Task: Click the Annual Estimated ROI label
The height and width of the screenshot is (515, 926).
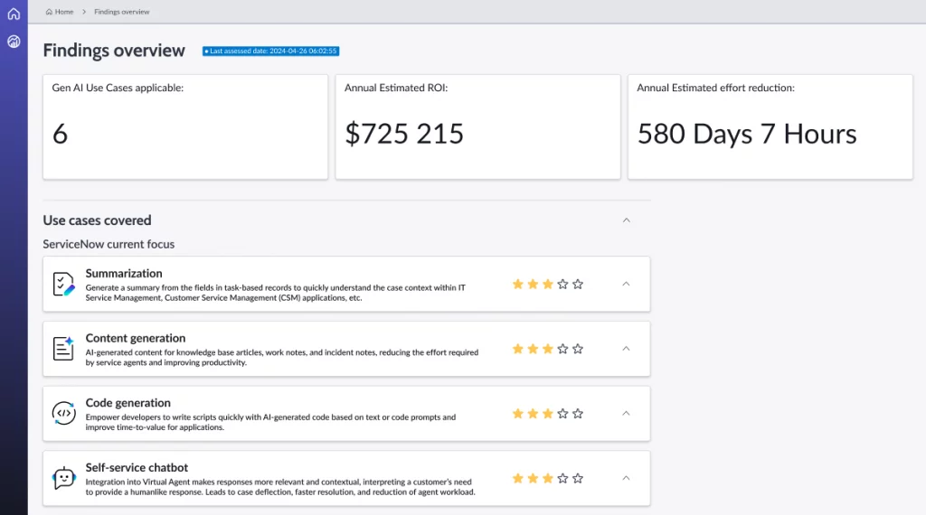Action: pos(396,88)
